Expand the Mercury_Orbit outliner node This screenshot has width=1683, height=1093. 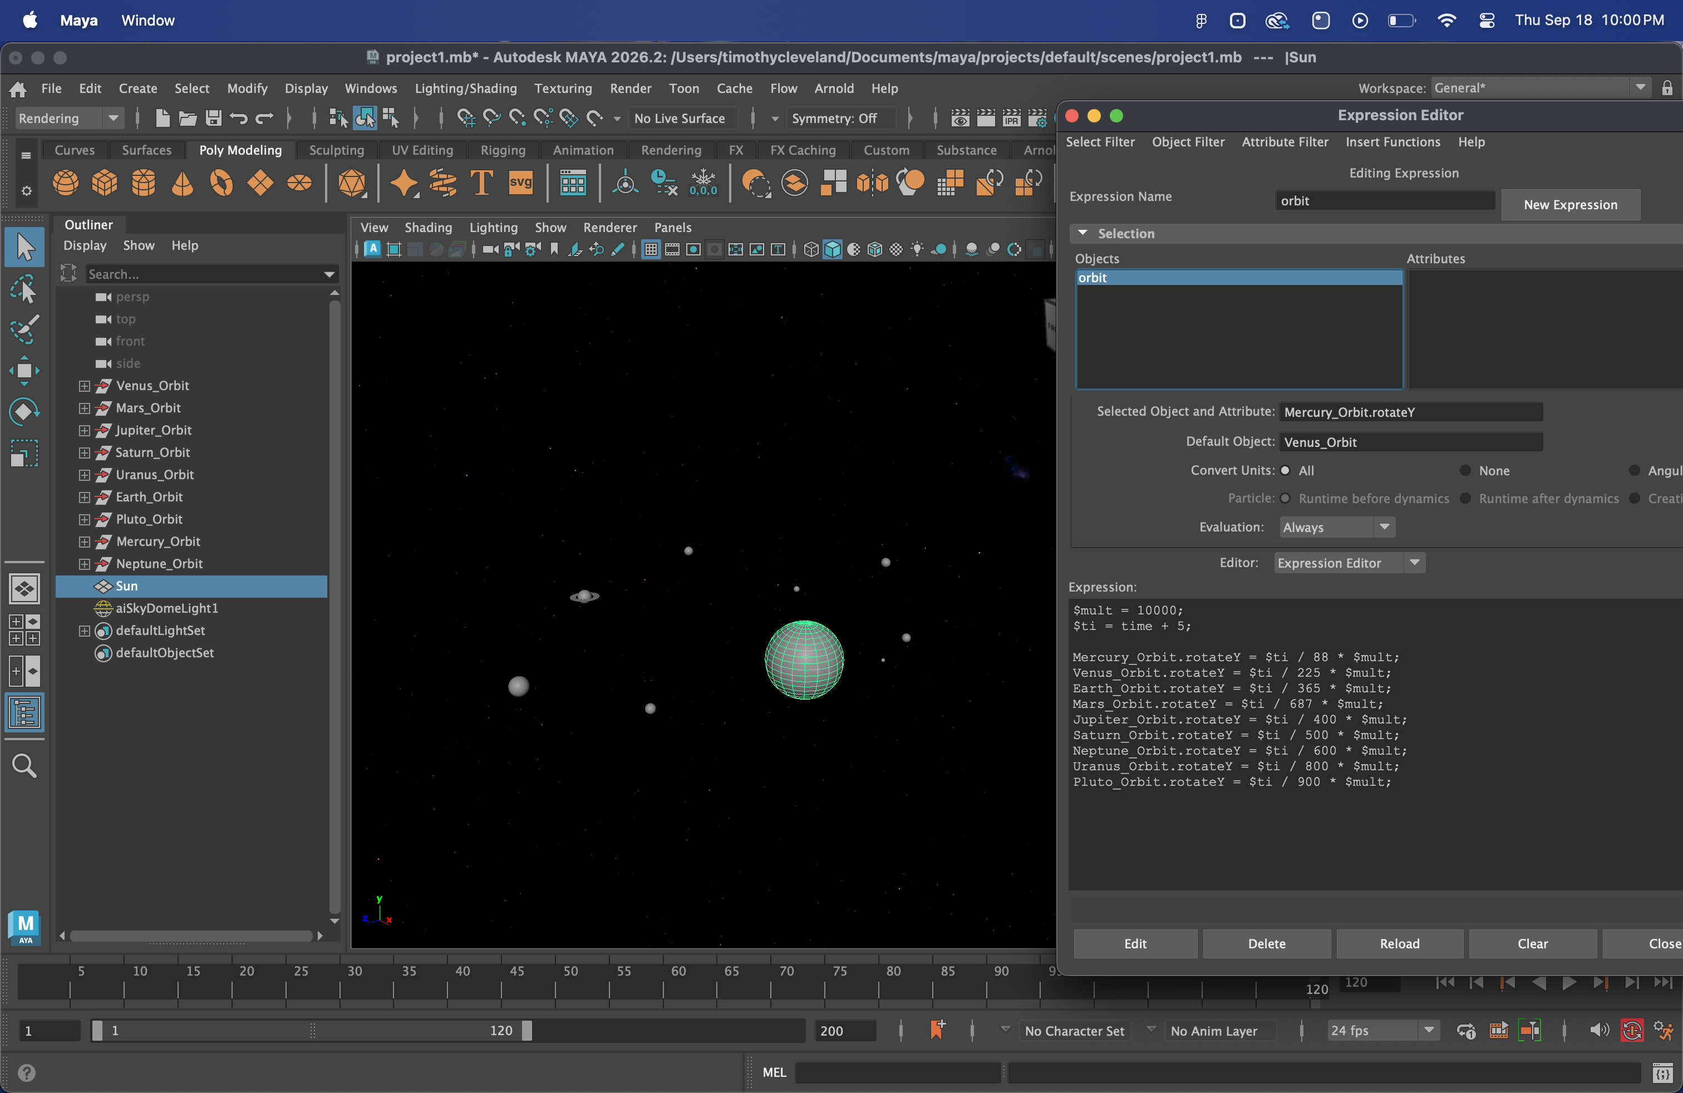[x=84, y=541]
